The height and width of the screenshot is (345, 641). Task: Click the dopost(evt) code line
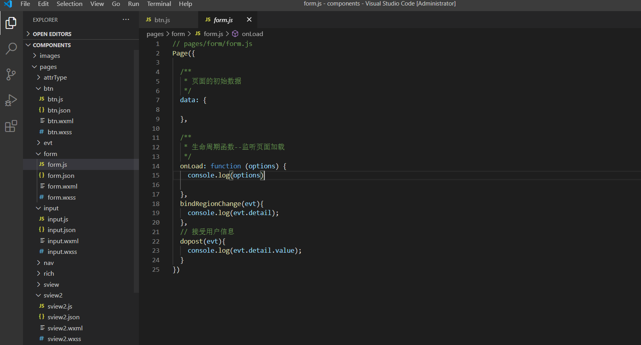(x=203, y=241)
